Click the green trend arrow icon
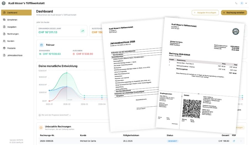Viewport: 249px width, 145px height. [x=82, y=31]
